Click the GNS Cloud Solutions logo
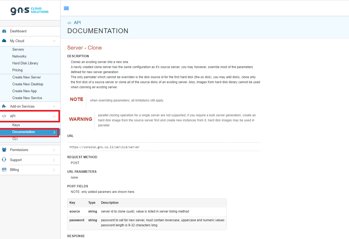349x239 pixels. point(29,10)
